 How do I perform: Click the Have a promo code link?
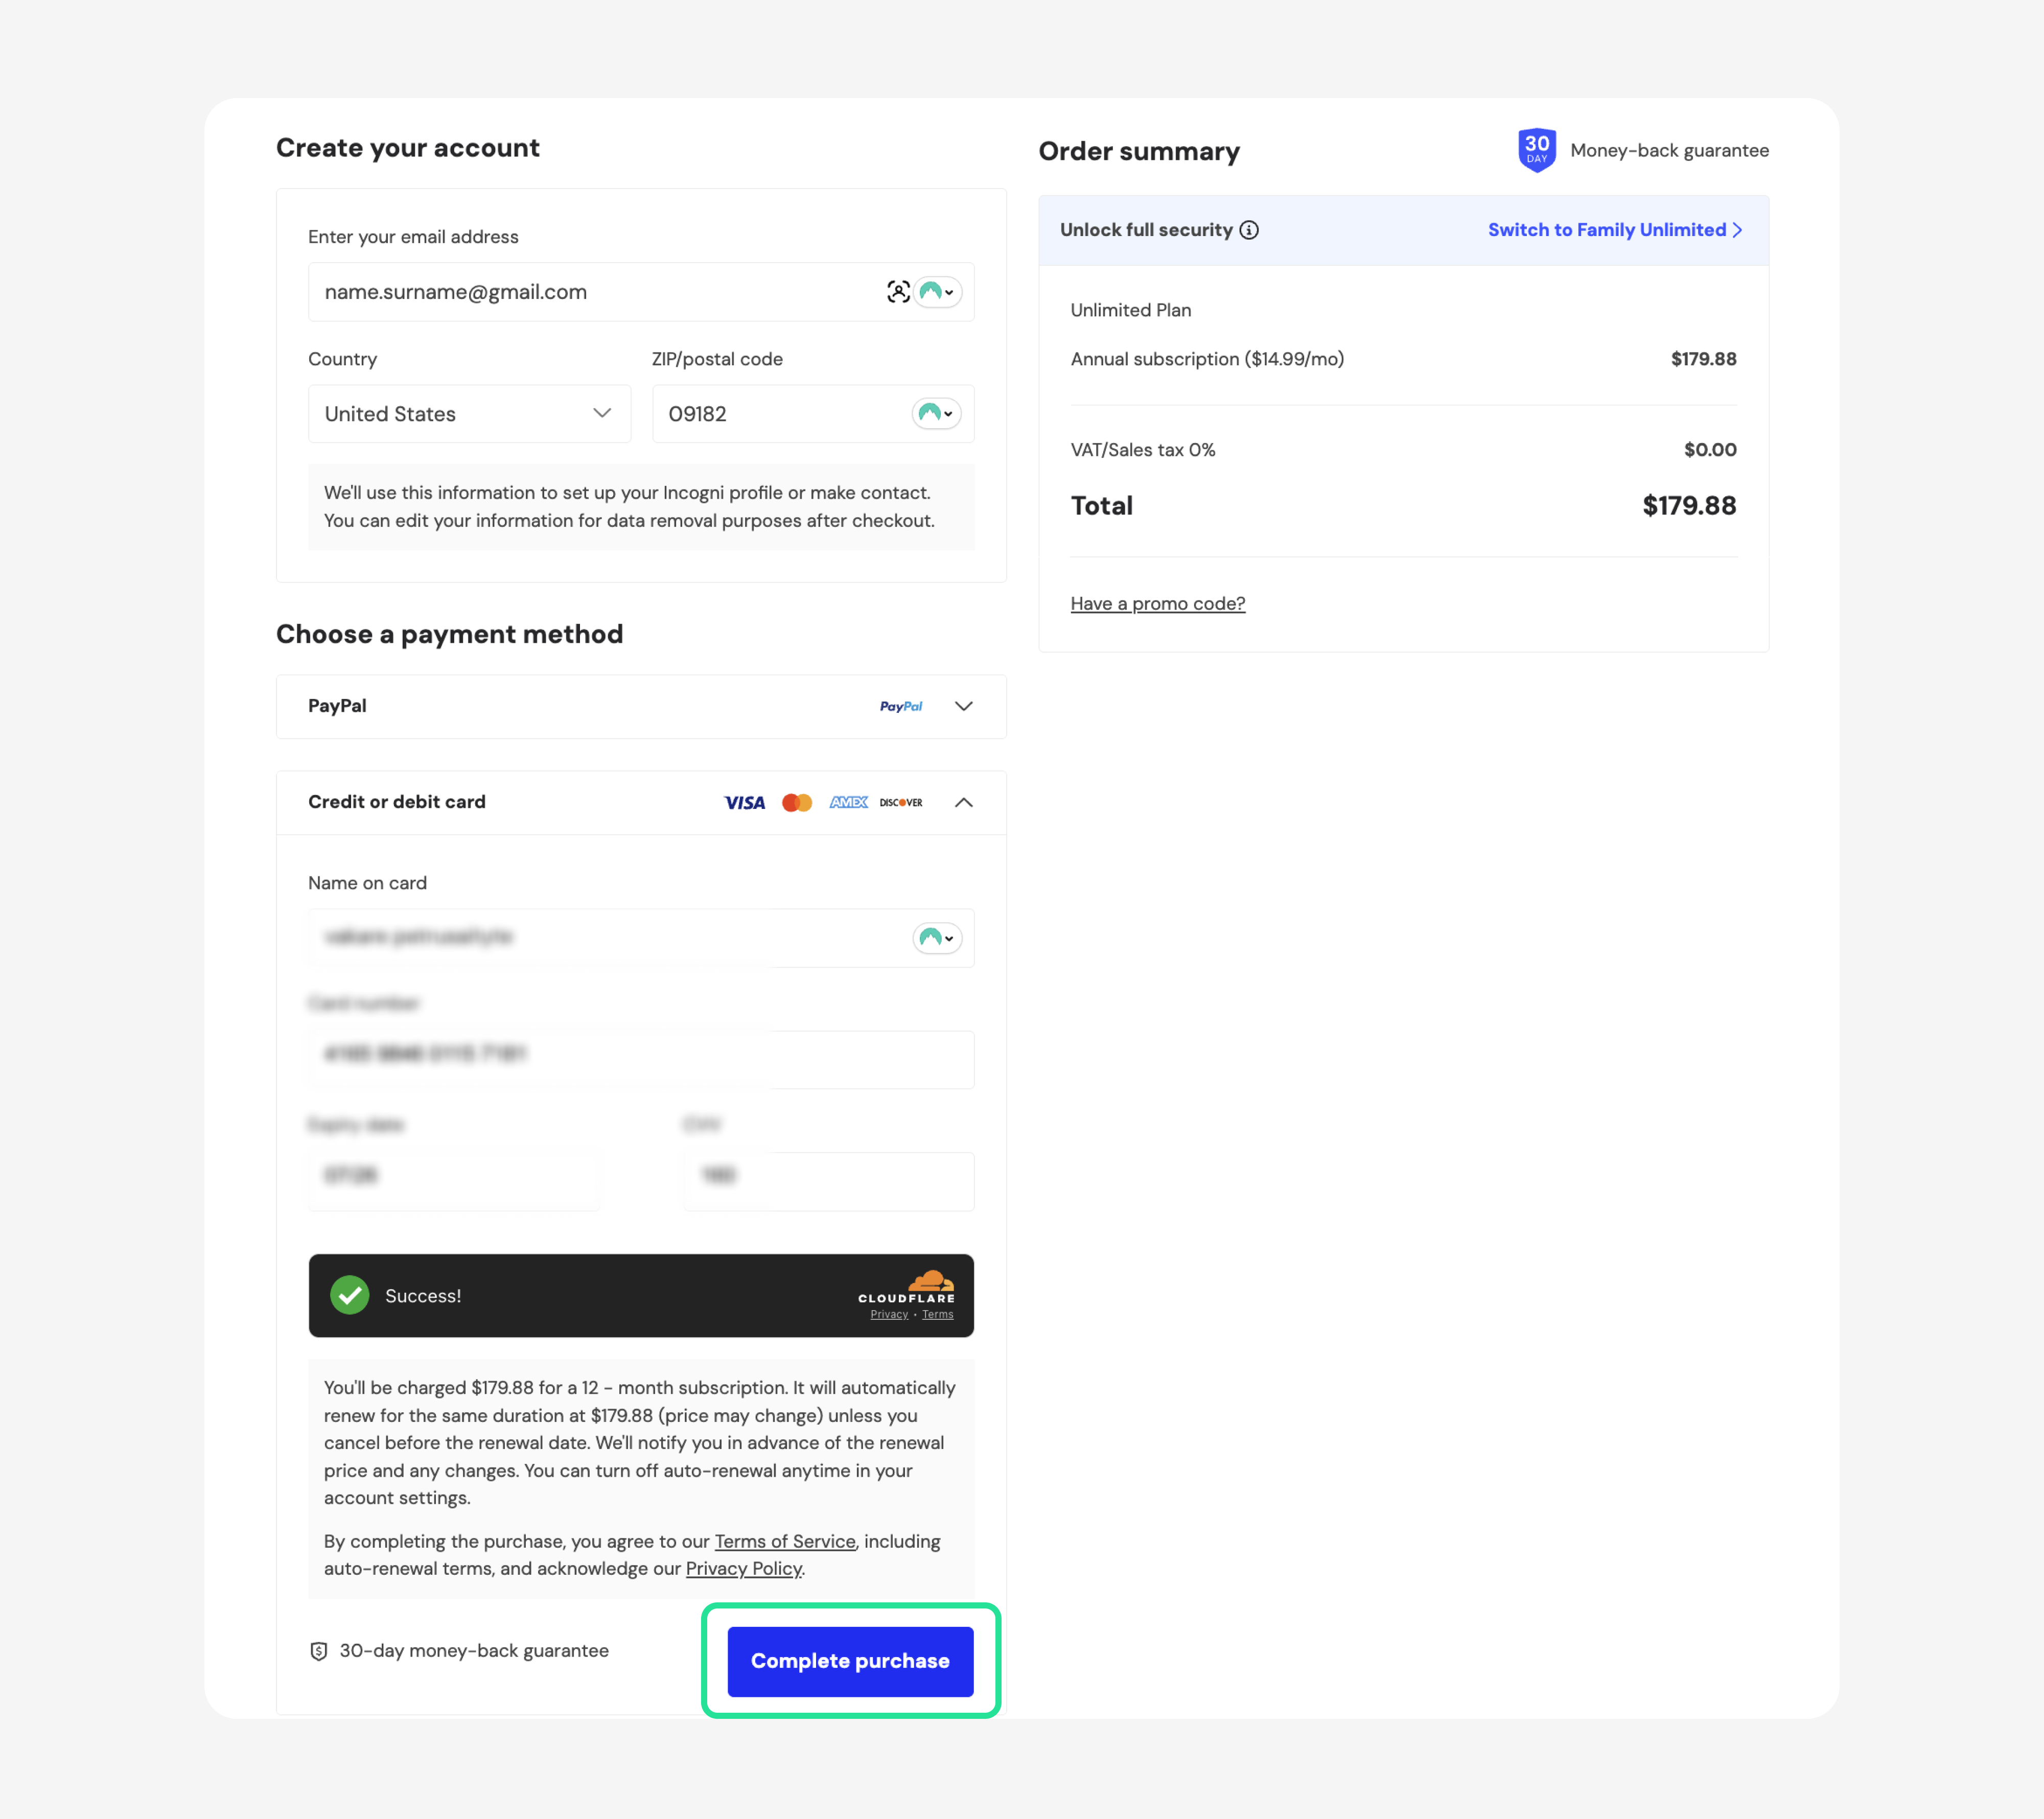pyautogui.click(x=1157, y=604)
